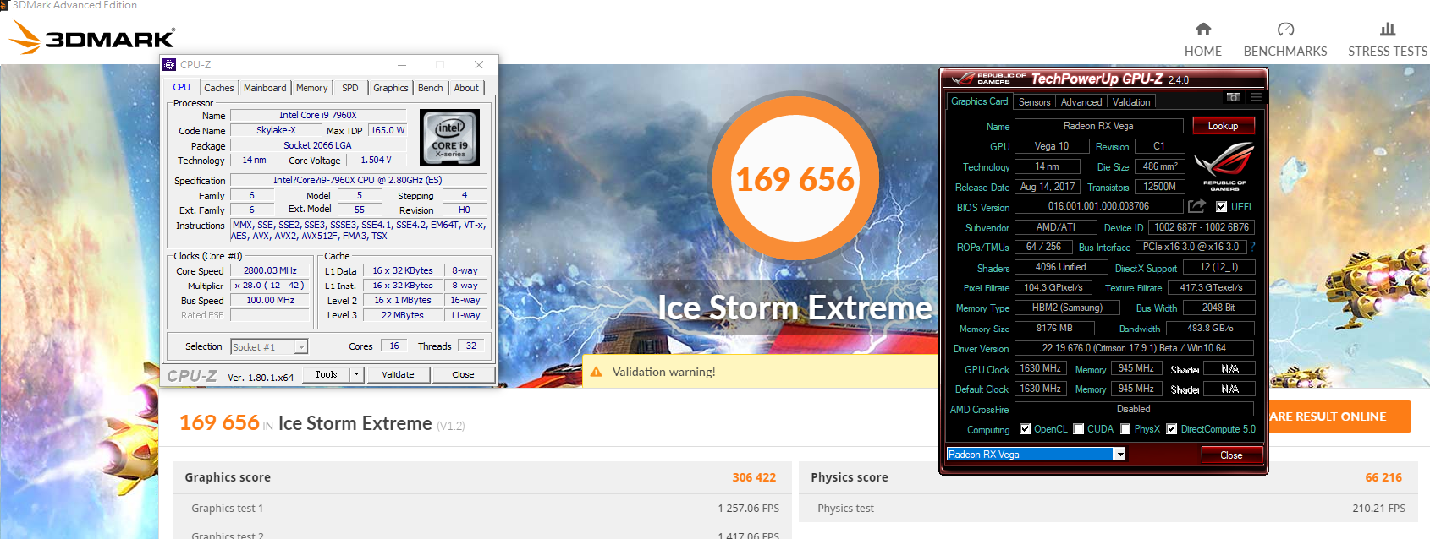This screenshot has width=1430, height=539.
Task: Expand the Tools dropdown arrow in CPU-Z
Action: pyautogui.click(x=357, y=374)
